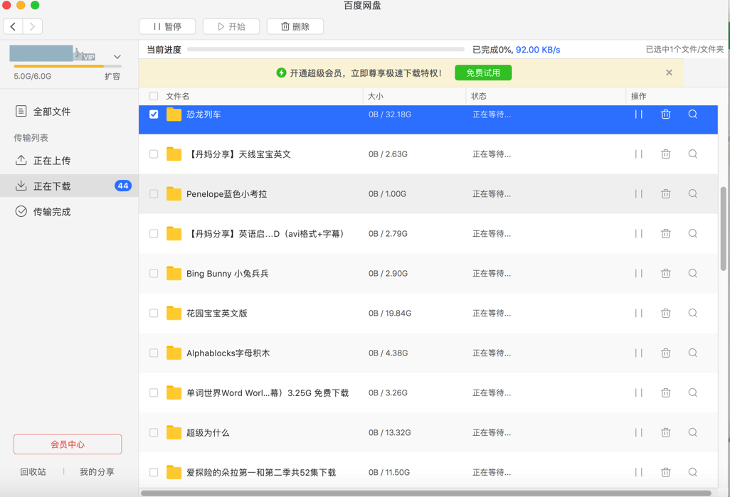Click the green 免费试用 button
Image resolution: width=730 pixels, height=497 pixels.
tap(483, 73)
